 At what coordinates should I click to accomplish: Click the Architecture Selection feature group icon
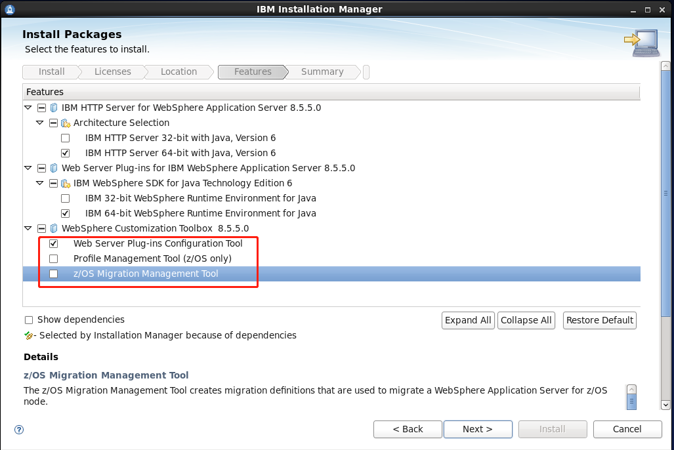(66, 123)
